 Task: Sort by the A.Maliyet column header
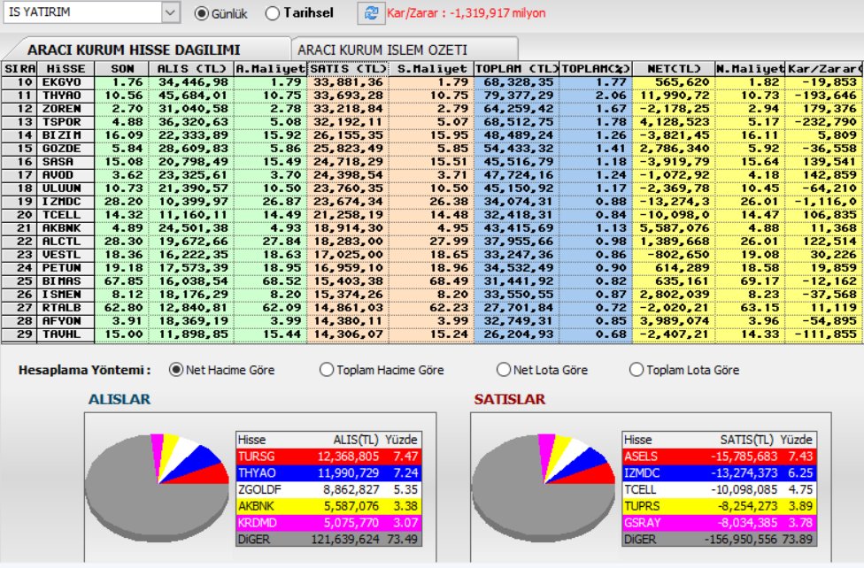click(270, 69)
